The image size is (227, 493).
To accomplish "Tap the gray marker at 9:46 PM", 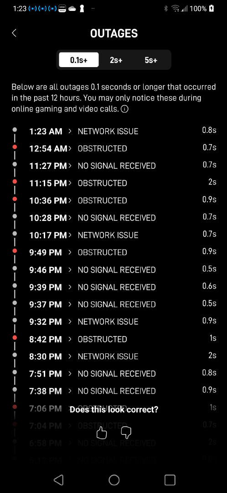I will (x=15, y=268).
